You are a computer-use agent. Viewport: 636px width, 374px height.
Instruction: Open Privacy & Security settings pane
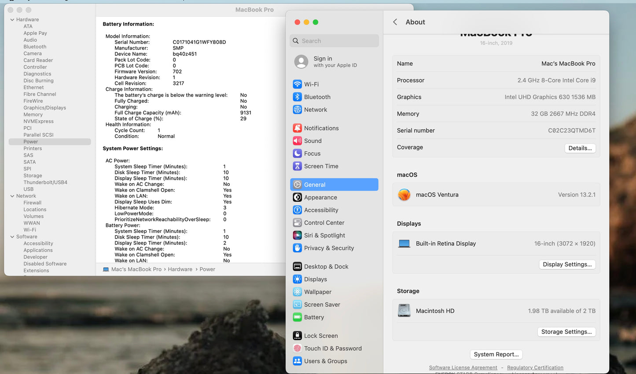[329, 248]
